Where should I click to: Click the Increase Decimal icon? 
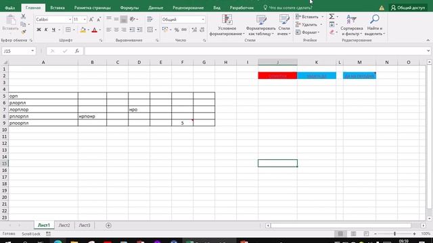[x=194, y=30]
